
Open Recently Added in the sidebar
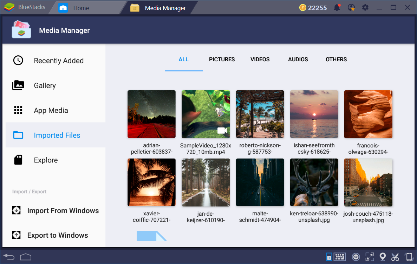[x=55, y=61]
